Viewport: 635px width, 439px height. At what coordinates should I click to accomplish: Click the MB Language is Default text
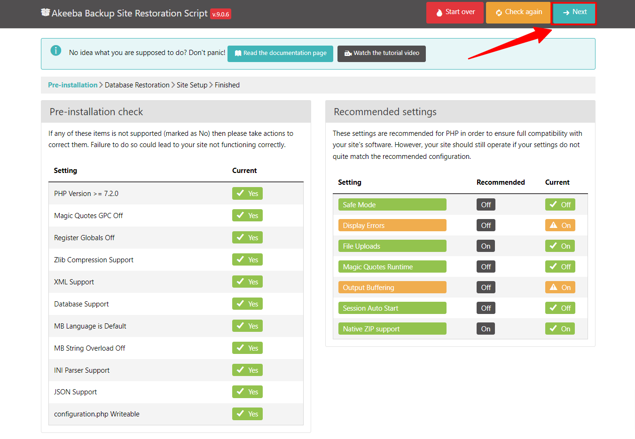pos(90,326)
